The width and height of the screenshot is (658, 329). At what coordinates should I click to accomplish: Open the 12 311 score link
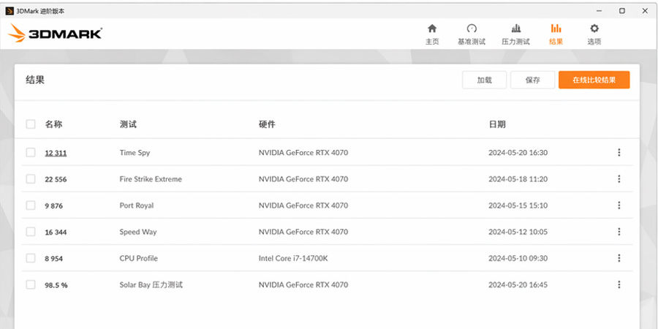(56, 154)
